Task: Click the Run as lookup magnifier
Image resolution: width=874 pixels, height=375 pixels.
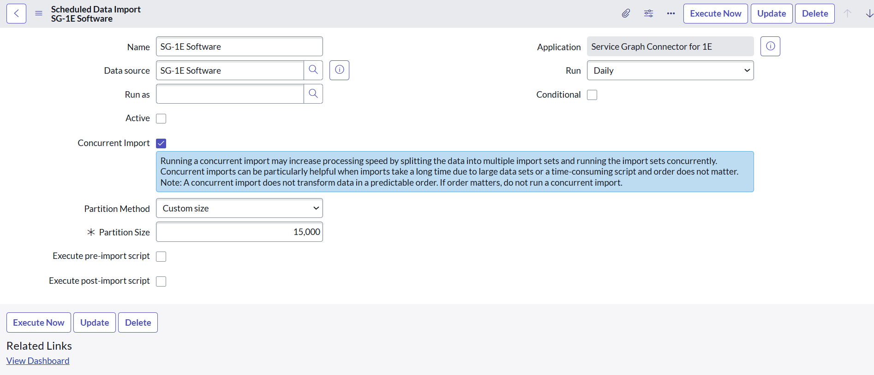Action: point(313,94)
